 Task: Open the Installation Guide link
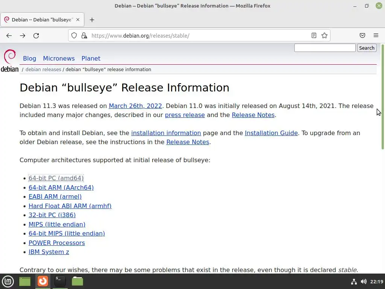[x=271, y=133]
